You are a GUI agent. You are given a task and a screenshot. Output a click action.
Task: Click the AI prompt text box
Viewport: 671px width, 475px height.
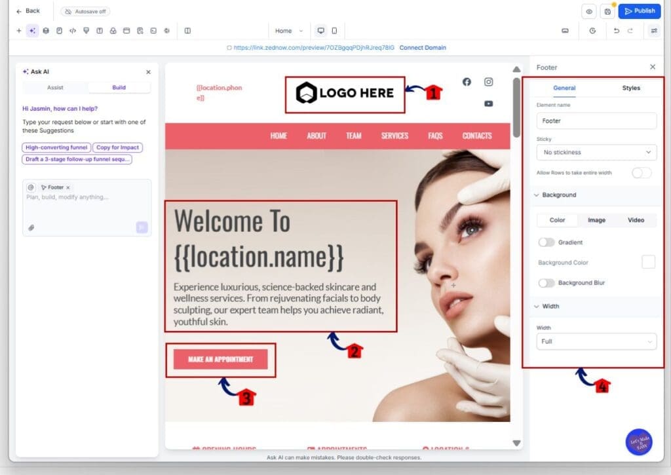[87, 208]
